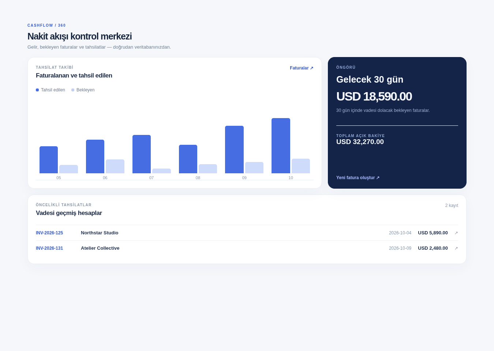Viewport: 494px width, 351px height.
Task: Click arrow icon in Northstar Studio row
Action: pos(456,233)
